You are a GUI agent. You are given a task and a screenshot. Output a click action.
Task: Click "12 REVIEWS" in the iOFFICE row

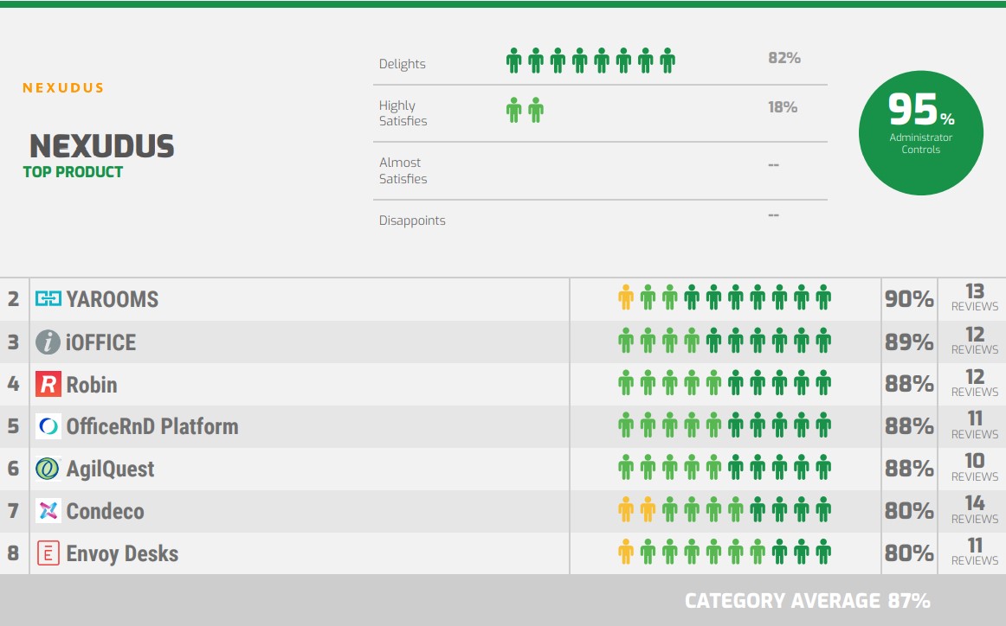point(975,340)
